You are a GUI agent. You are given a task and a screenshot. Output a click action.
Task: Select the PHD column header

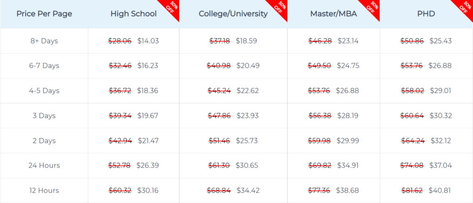click(426, 14)
